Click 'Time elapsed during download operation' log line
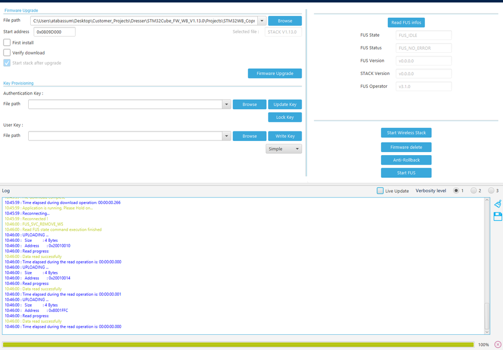503x350 pixels. (x=62, y=203)
